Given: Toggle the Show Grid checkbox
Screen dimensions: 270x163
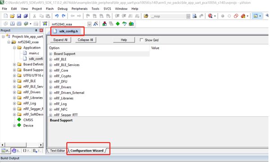Looking at the screenshot, I should [141, 40].
